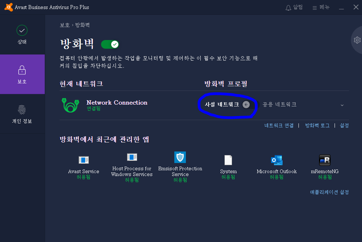The image size is (362, 242).
Task: Open the 네트워크 연결 link
Action: tap(279, 126)
